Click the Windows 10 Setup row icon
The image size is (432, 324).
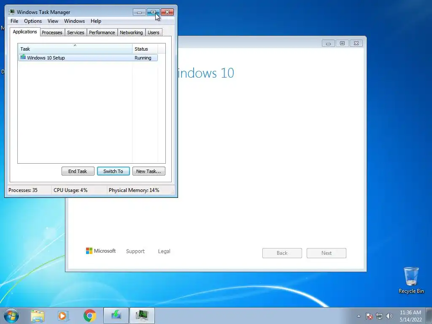pos(23,57)
